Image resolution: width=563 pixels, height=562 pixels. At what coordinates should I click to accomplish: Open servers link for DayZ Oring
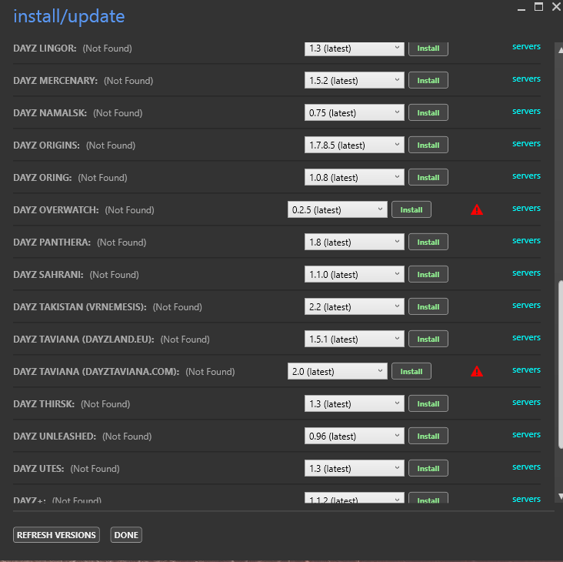(x=526, y=176)
